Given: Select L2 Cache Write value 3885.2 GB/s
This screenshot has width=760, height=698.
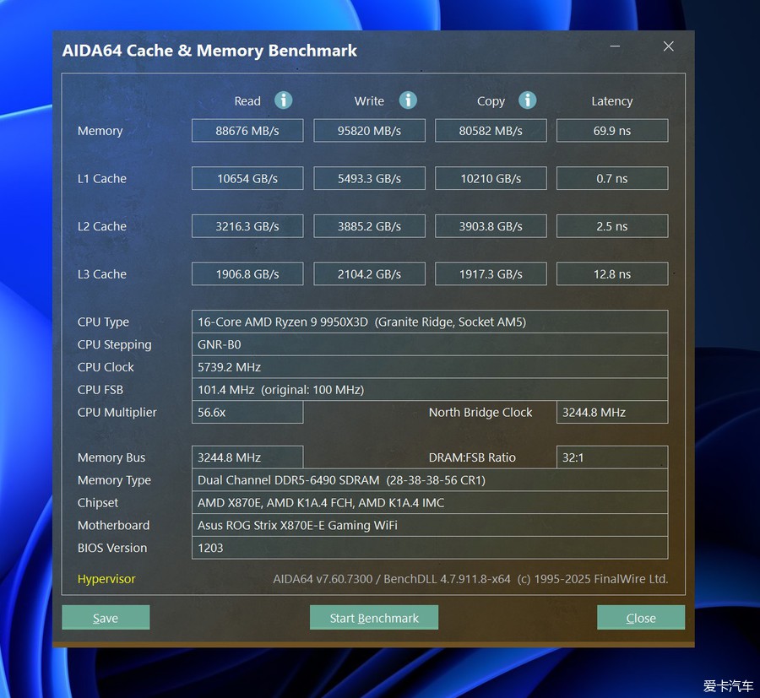Looking at the screenshot, I should (x=369, y=226).
